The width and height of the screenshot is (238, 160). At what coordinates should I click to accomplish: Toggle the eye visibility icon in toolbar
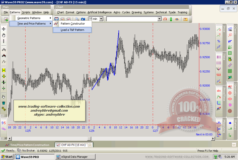click(177, 19)
